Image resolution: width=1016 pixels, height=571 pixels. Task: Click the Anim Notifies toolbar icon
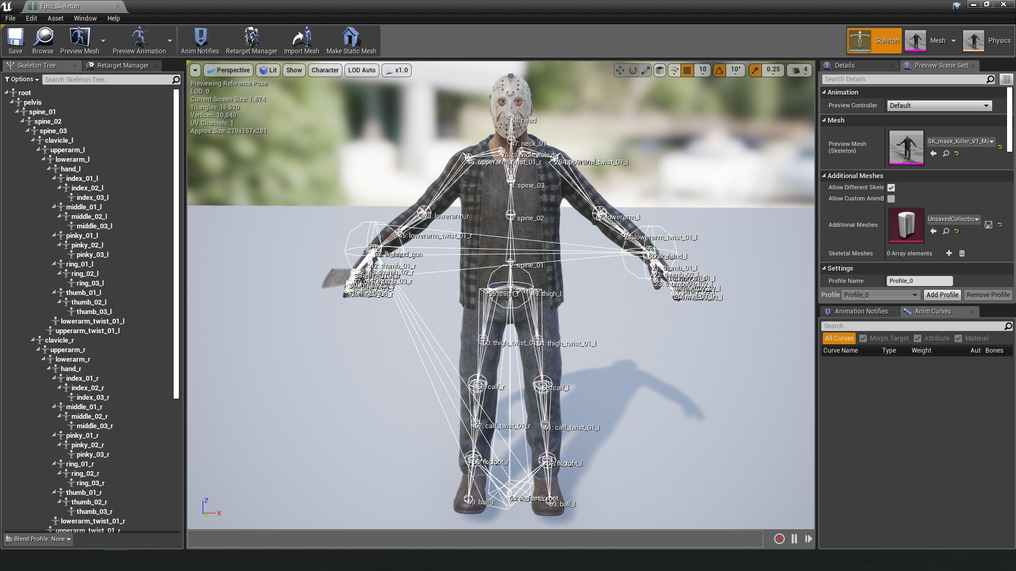point(199,40)
